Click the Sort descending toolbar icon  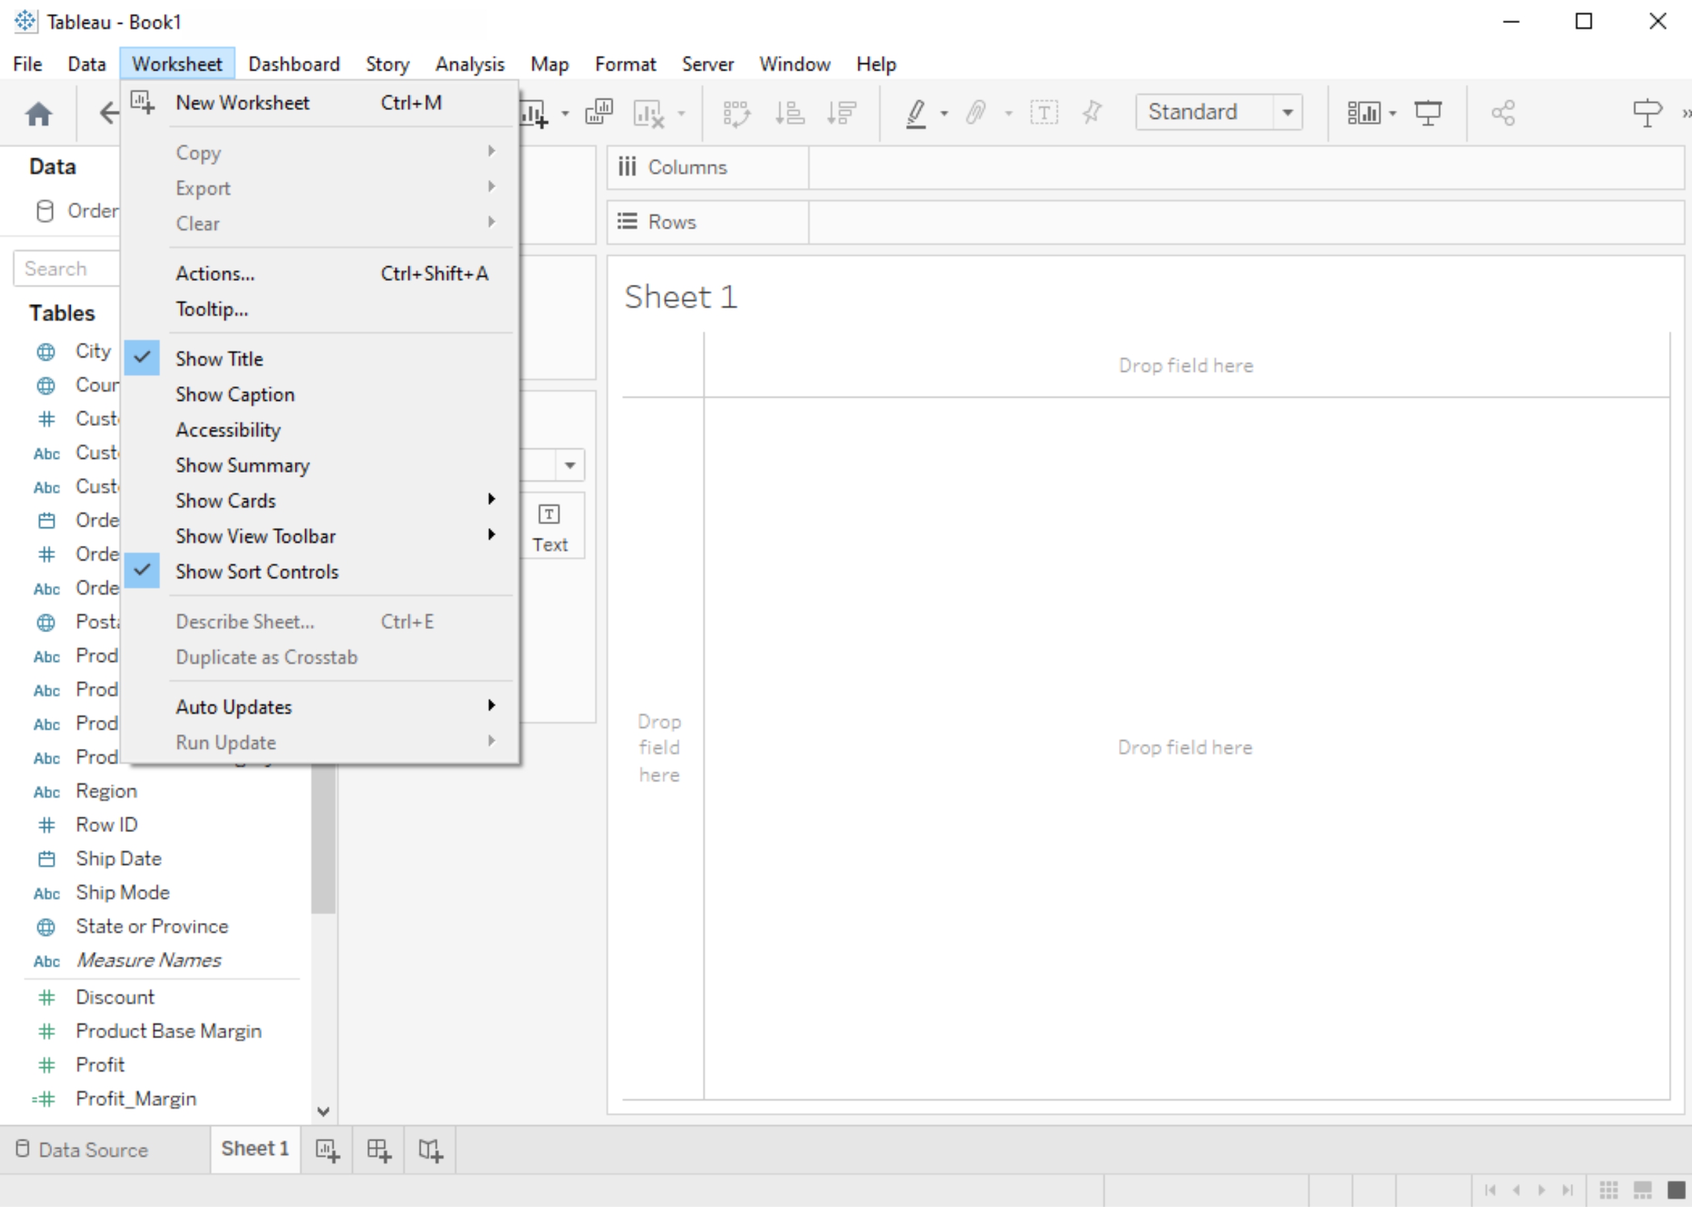pyautogui.click(x=841, y=113)
